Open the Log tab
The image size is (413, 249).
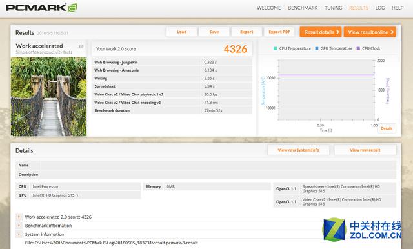click(x=380, y=8)
